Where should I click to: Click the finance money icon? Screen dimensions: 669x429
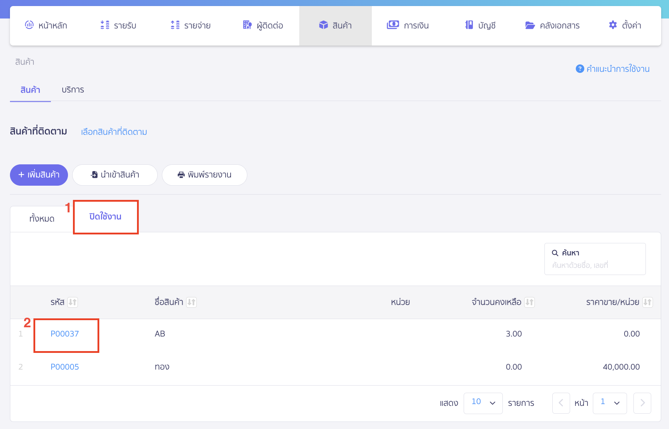(393, 25)
